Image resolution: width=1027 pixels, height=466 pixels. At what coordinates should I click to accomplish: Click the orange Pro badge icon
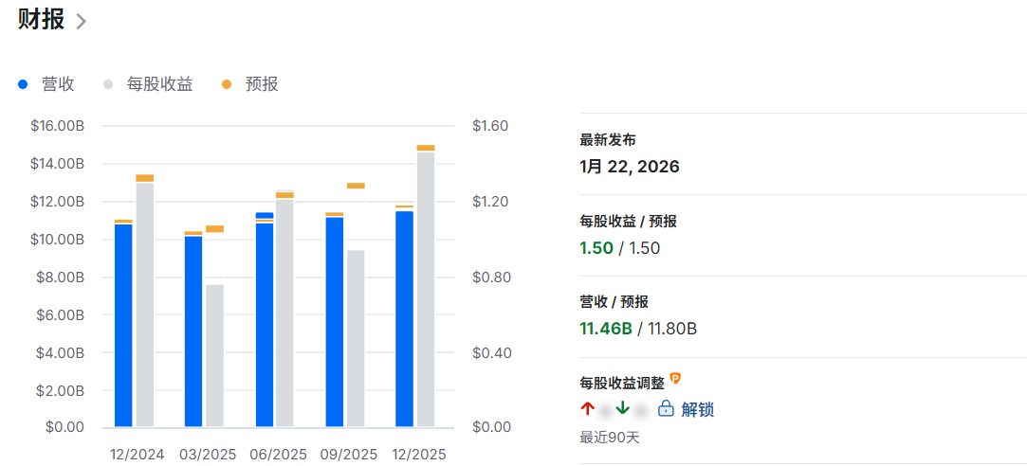[675, 378]
